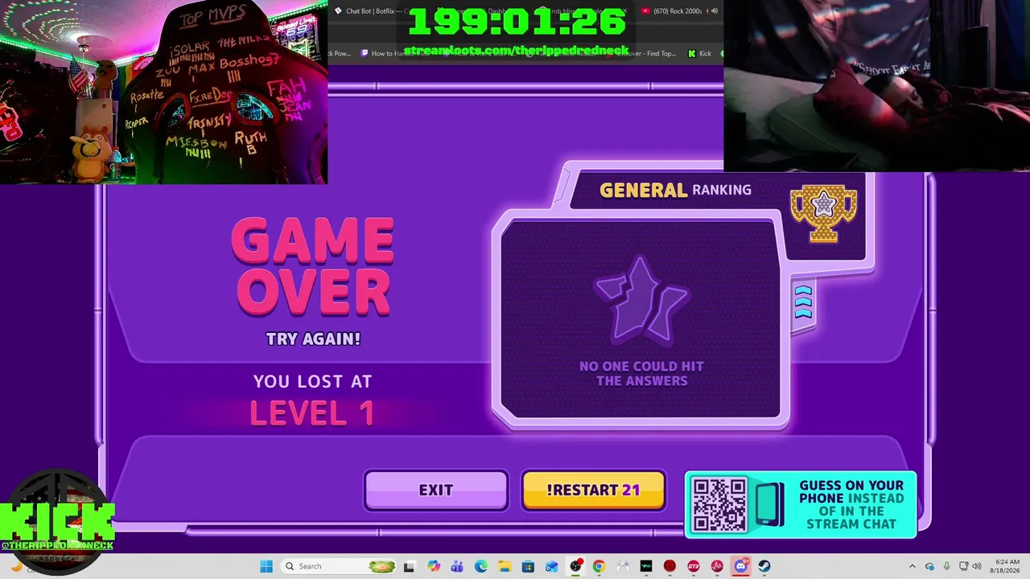Open Task View in taskbar
The width and height of the screenshot is (1030, 579).
pyautogui.click(x=409, y=566)
